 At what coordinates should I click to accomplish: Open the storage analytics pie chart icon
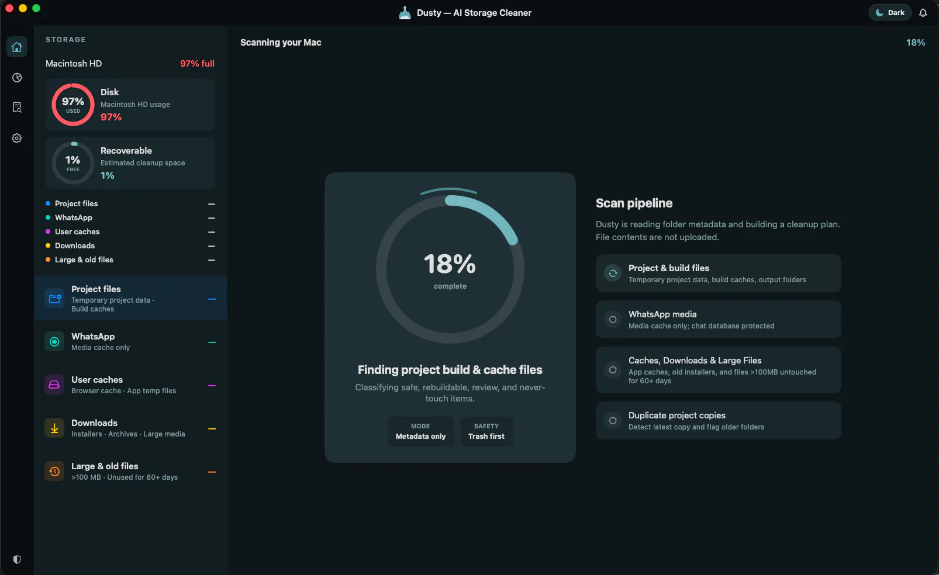coord(17,78)
